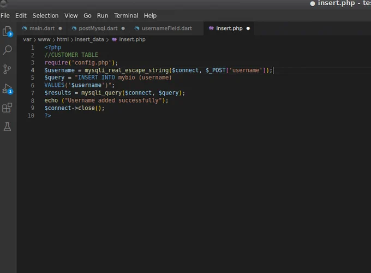Click the '?>' closing tag

(x=48, y=116)
